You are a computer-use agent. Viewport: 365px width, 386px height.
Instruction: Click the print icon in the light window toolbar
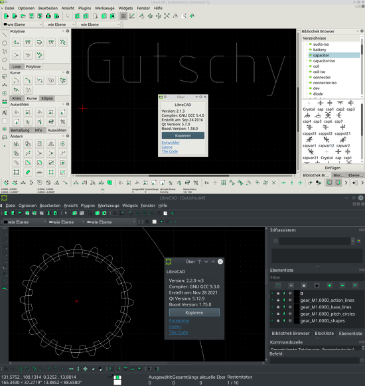[48, 16]
